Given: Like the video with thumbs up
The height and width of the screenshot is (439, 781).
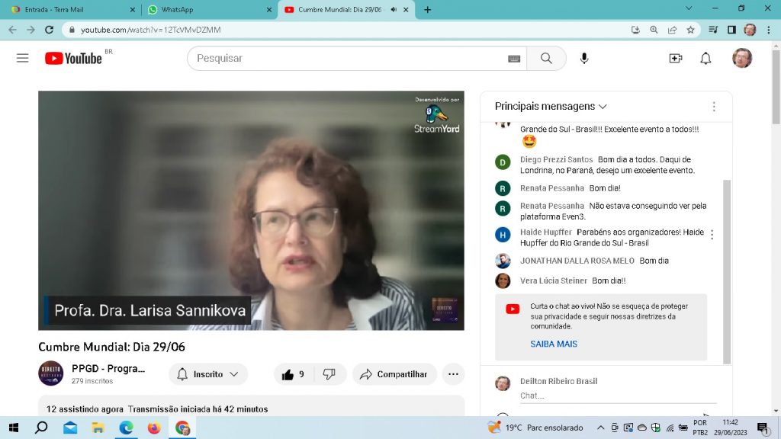Looking at the screenshot, I should click(x=293, y=374).
